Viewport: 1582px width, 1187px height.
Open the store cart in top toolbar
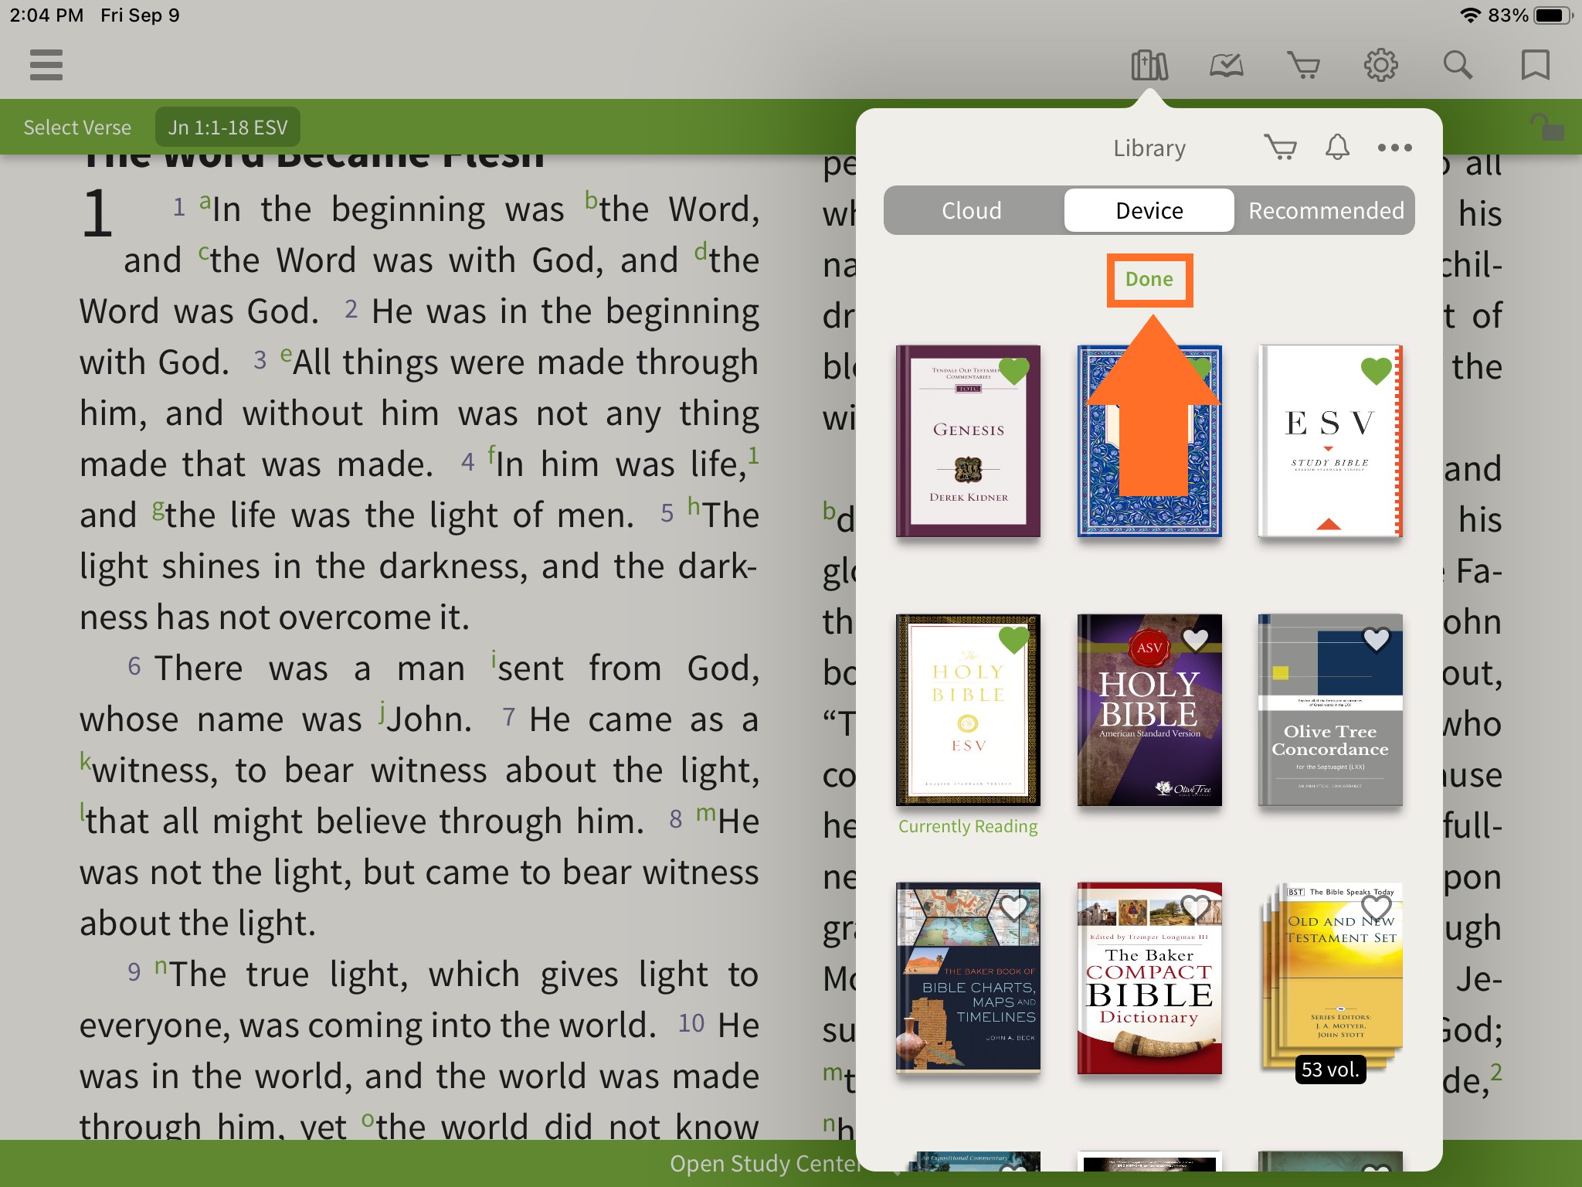[x=1304, y=65]
